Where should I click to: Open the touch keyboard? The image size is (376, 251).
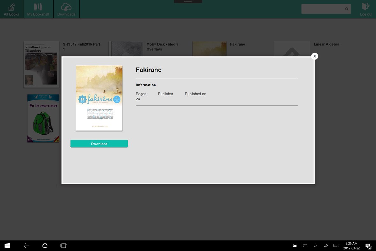point(336,246)
